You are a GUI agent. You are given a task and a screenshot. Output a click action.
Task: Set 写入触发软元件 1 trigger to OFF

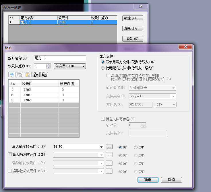pos(135,147)
